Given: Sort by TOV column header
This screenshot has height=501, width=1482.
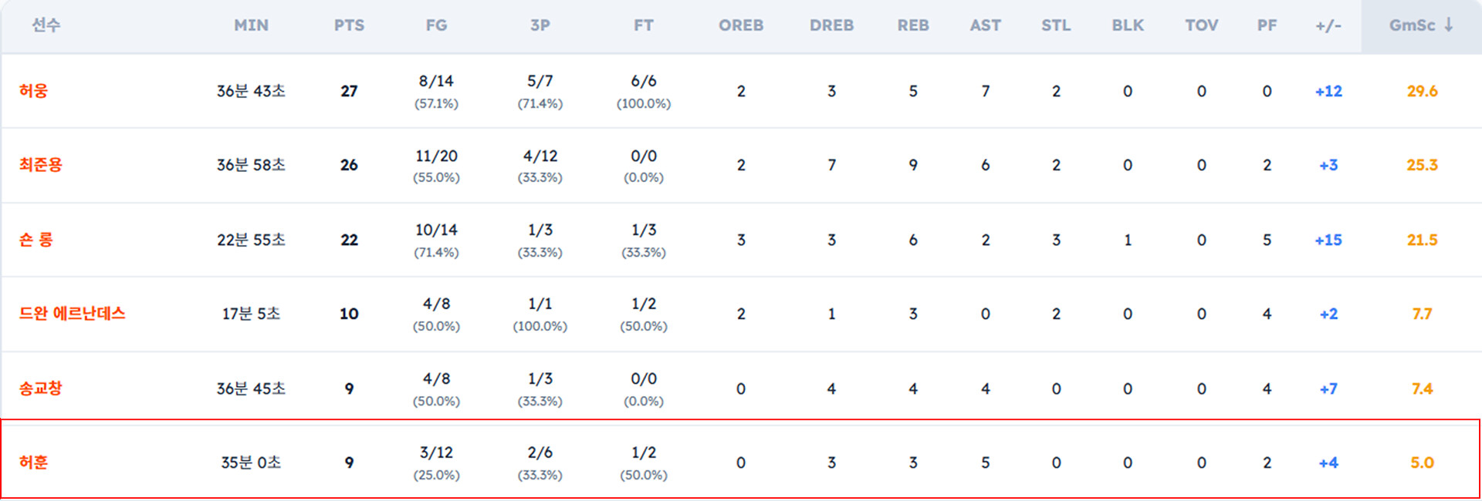Looking at the screenshot, I should point(1201,25).
